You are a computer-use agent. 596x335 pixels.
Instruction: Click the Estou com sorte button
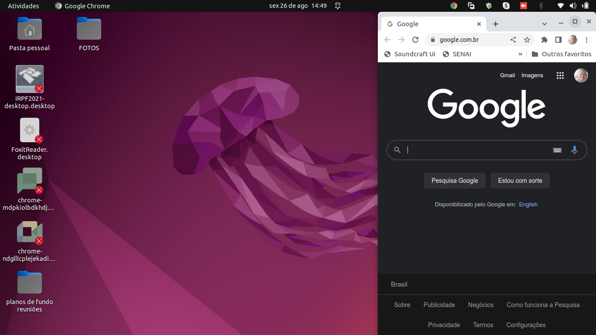click(x=520, y=181)
